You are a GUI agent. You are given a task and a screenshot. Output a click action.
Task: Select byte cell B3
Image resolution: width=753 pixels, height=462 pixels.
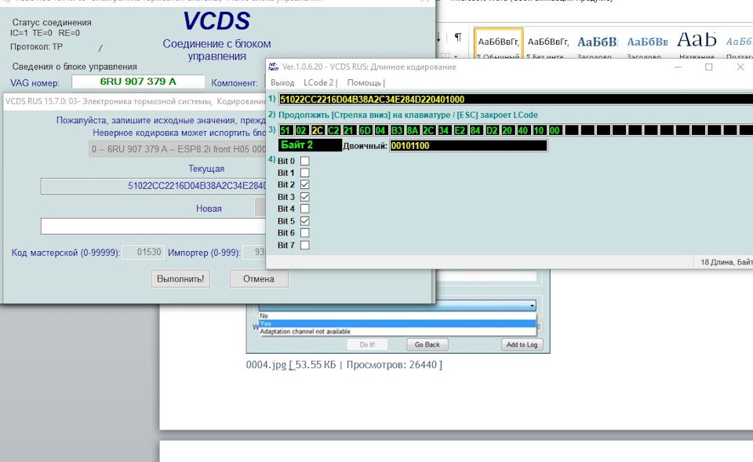[x=396, y=130]
